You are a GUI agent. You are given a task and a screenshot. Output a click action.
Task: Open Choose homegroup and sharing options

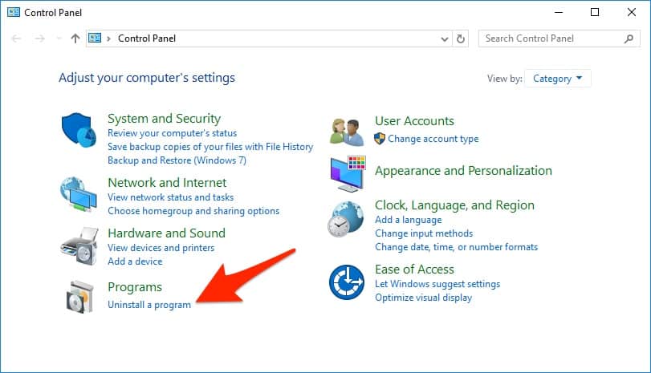point(193,211)
